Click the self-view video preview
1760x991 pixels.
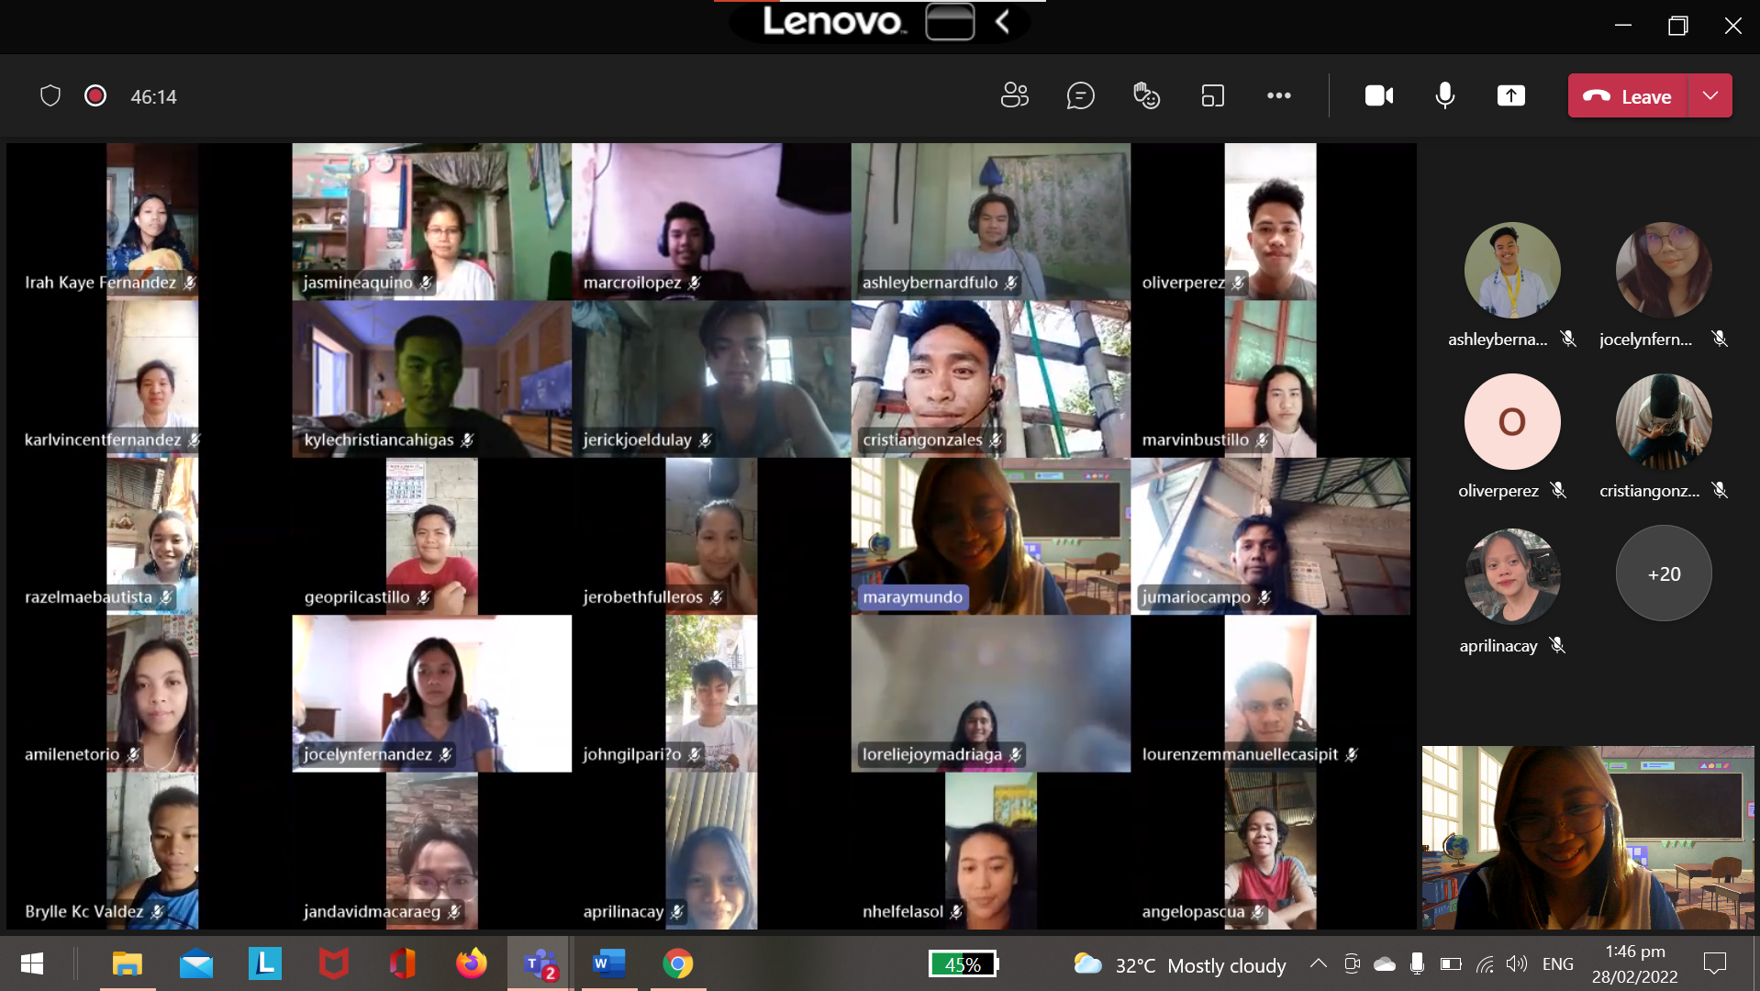point(1587,838)
